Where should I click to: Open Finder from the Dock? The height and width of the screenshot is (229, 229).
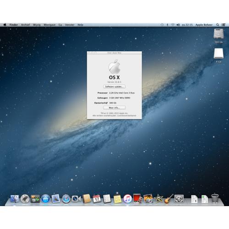pyautogui.click(x=15, y=199)
